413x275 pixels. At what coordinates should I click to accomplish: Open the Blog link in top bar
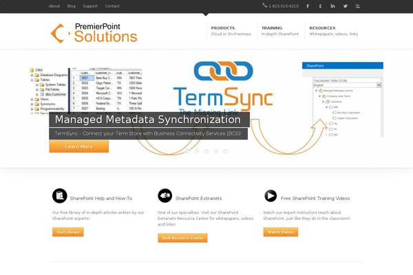72,6
